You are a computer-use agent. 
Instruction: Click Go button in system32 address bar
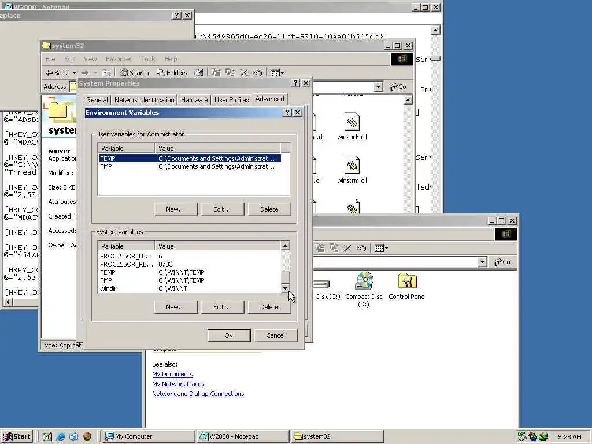coord(398,87)
